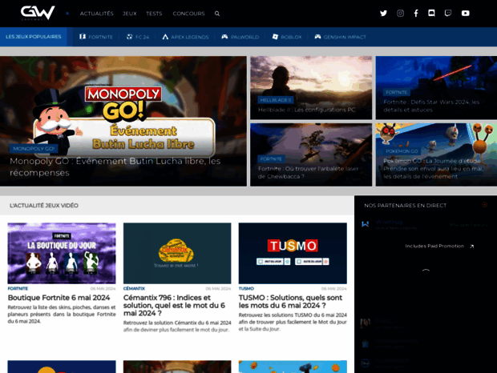Select Fortnite in popular games bar
The height and width of the screenshot is (373, 497).
[x=96, y=37]
